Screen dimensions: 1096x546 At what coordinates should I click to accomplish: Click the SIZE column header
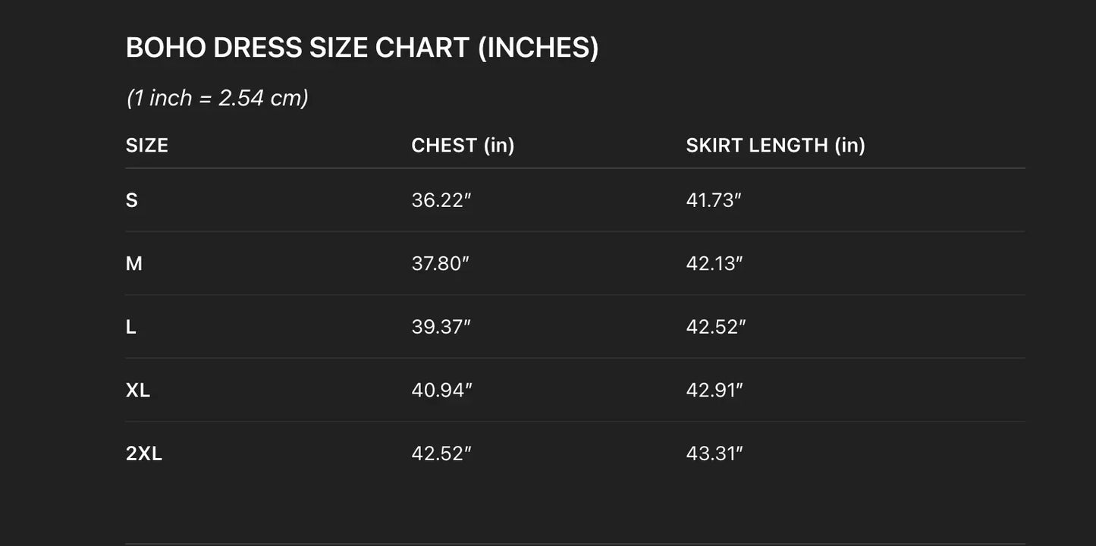[x=146, y=146]
